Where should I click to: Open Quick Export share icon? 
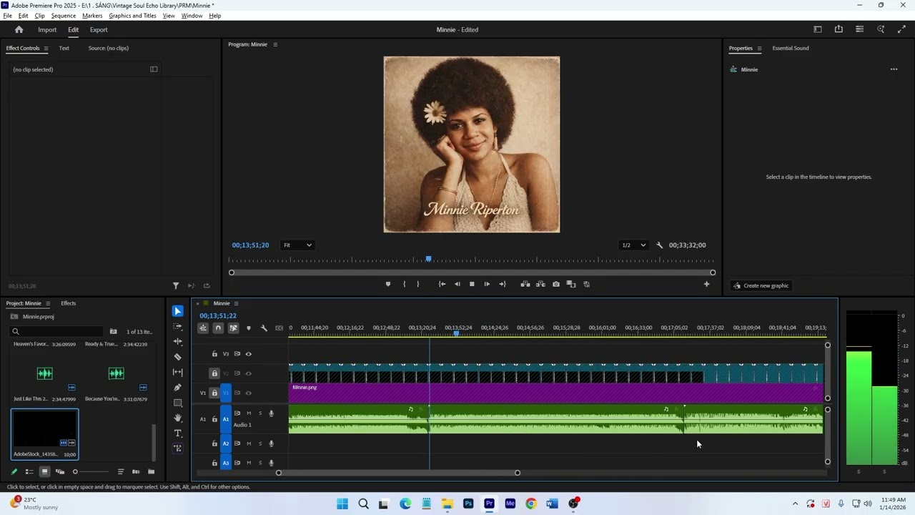click(x=839, y=29)
